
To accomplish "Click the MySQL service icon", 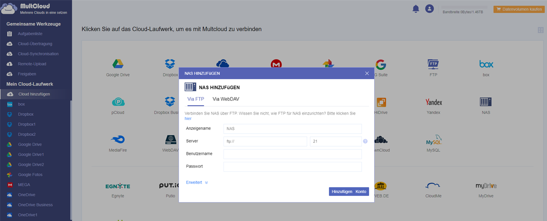I will tap(433, 141).
